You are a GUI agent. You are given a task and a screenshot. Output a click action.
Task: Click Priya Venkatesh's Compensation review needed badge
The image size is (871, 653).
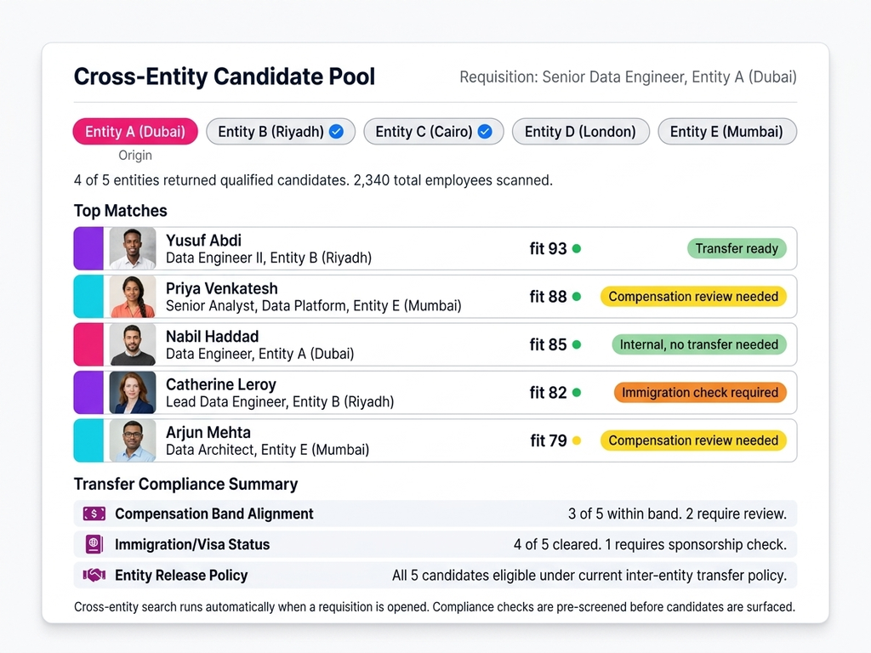pos(693,297)
